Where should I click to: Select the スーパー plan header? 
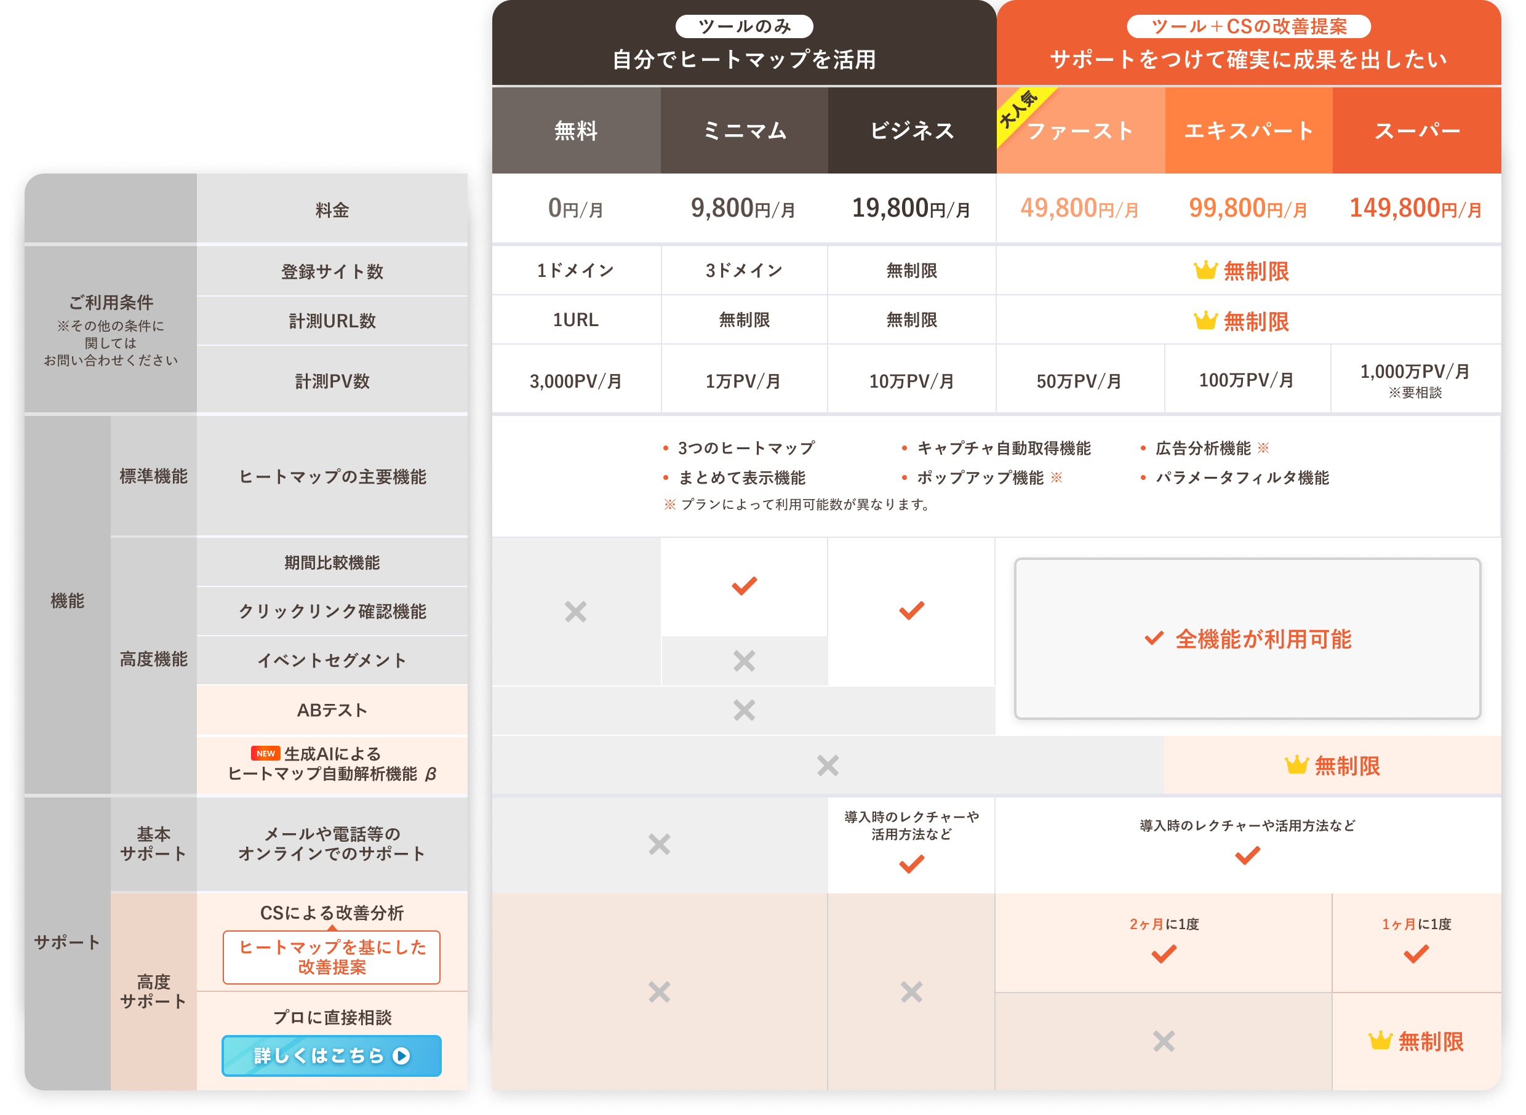[x=1416, y=130]
